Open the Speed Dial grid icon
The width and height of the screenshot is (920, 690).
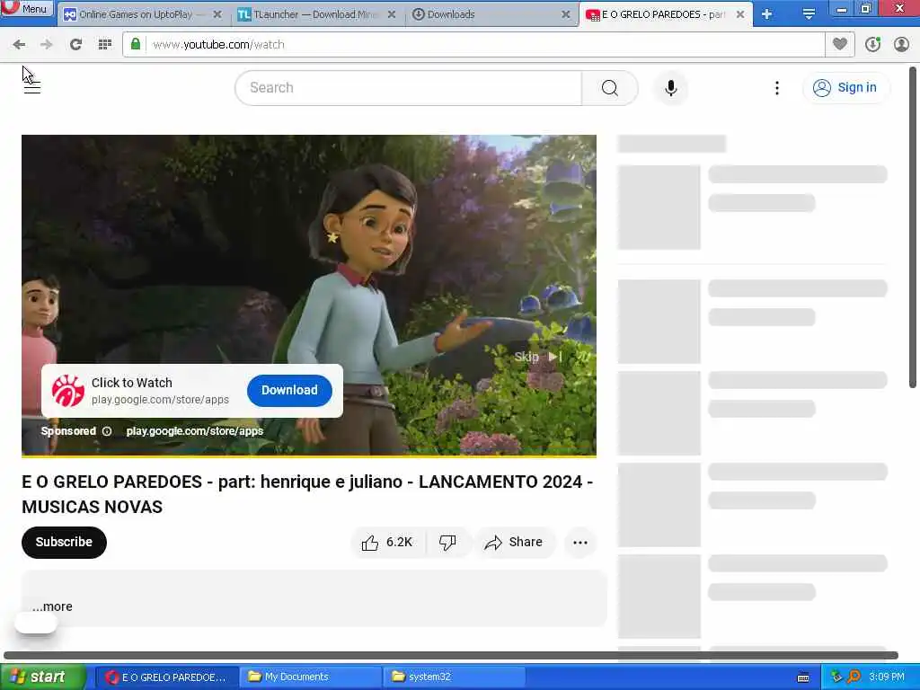[105, 45]
